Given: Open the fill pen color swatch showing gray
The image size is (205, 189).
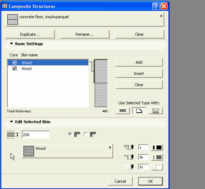Looking at the screenshot, I should coord(157,157).
